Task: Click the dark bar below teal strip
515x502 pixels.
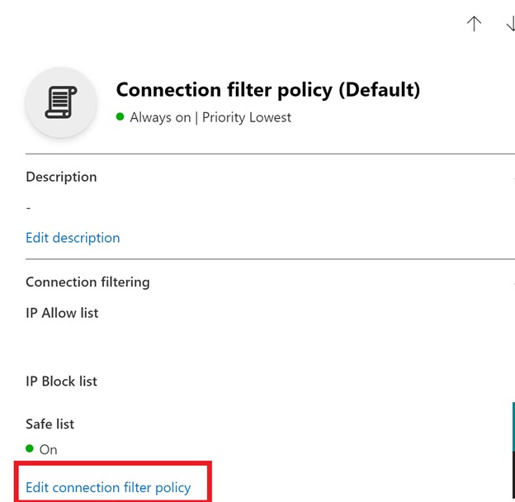Action: 513,476
